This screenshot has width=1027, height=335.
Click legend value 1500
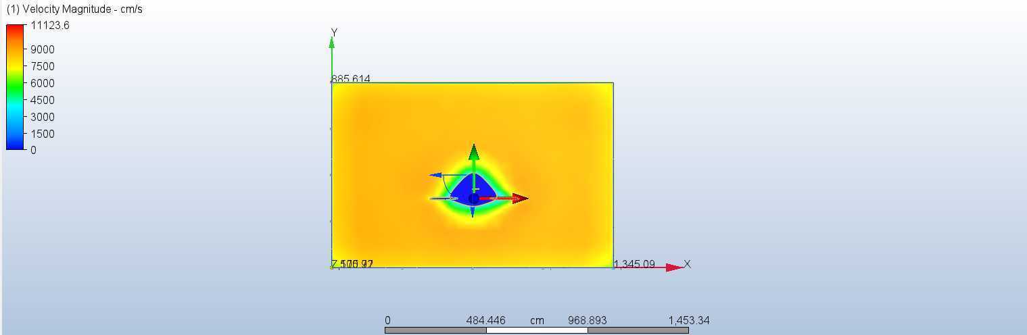[x=43, y=134]
